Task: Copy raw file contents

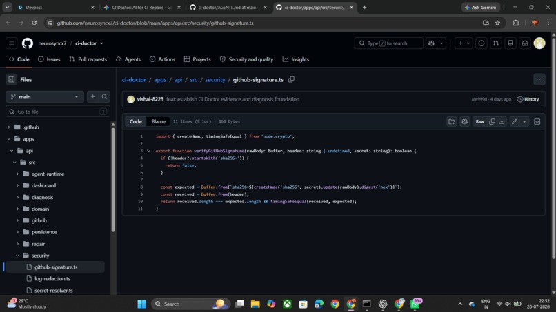Action: coord(492,121)
